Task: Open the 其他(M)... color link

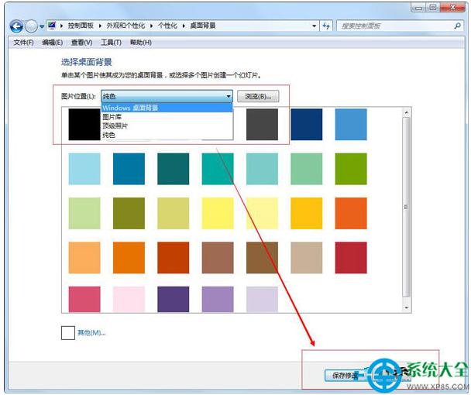Action: click(91, 333)
